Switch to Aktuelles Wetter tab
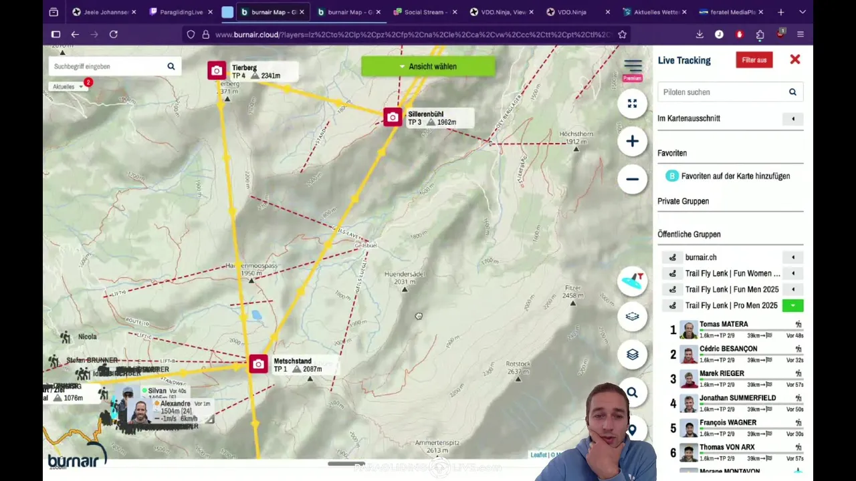Image resolution: width=856 pixels, height=481 pixels. [x=655, y=12]
